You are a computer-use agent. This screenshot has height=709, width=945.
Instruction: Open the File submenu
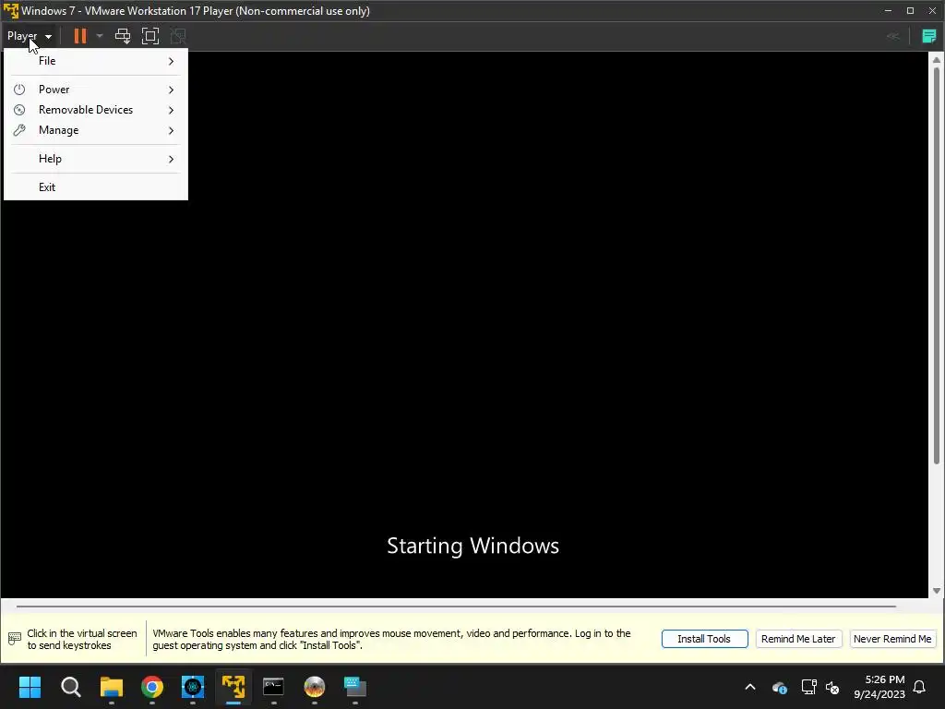coord(96,61)
